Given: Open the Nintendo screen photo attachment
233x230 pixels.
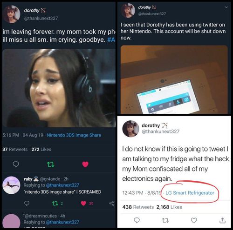Looking at the screenshot, I should coord(174,79).
